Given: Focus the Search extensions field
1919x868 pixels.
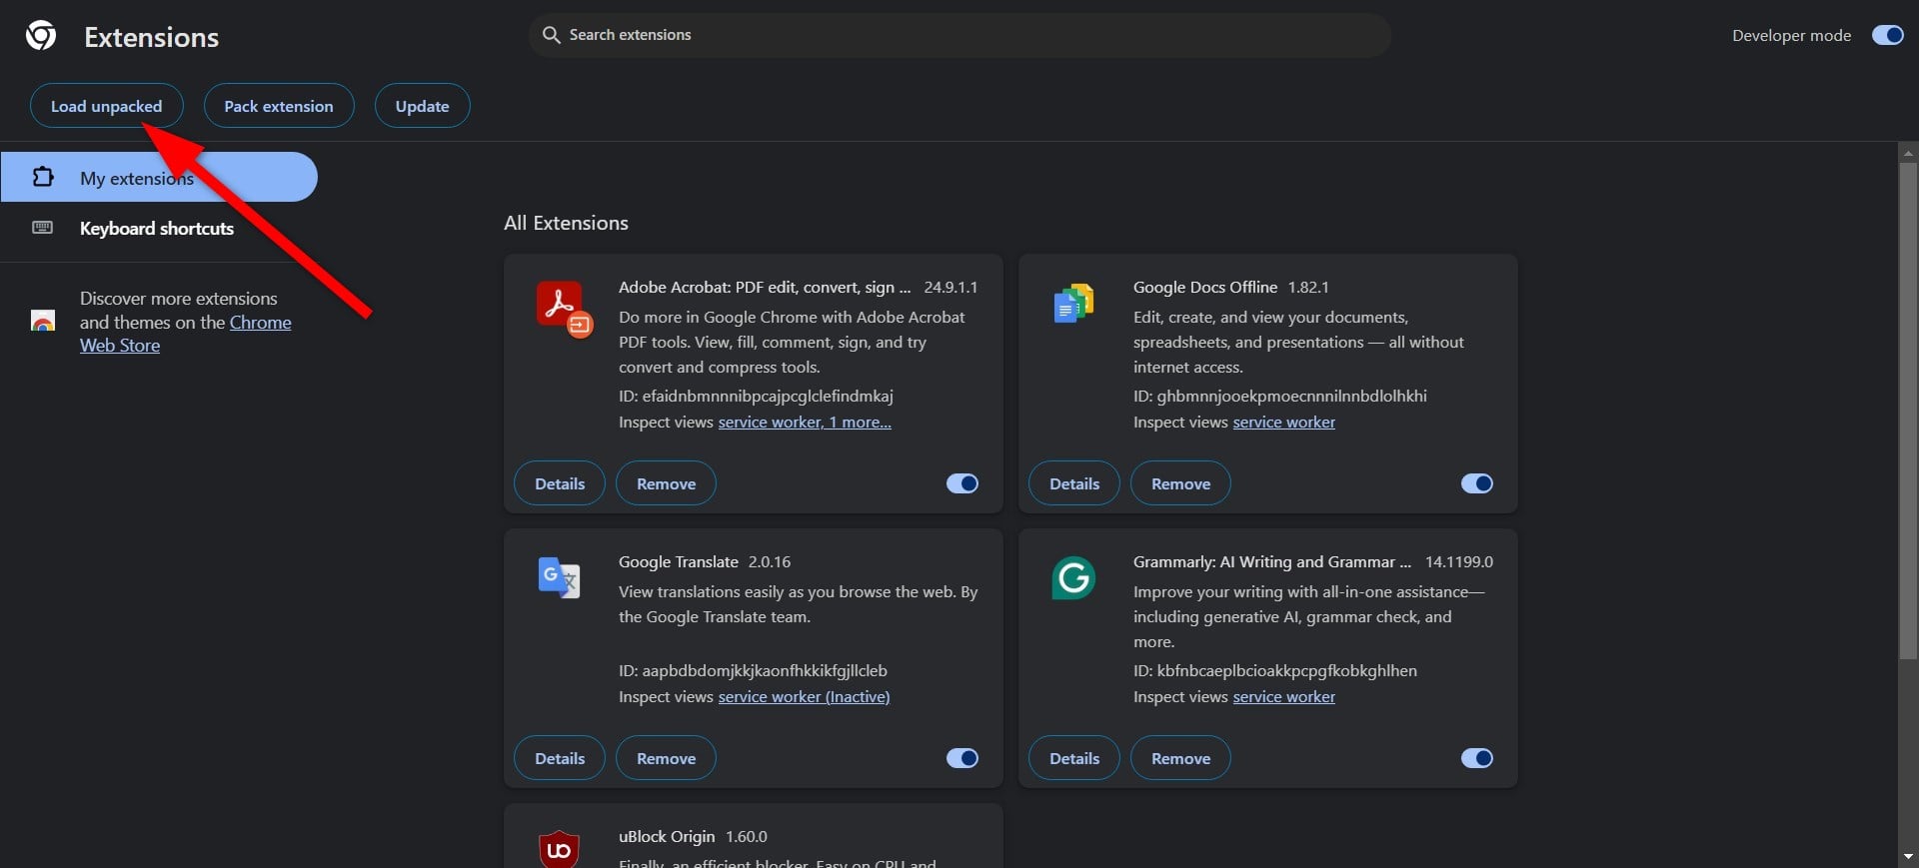Looking at the screenshot, I should pos(959,35).
